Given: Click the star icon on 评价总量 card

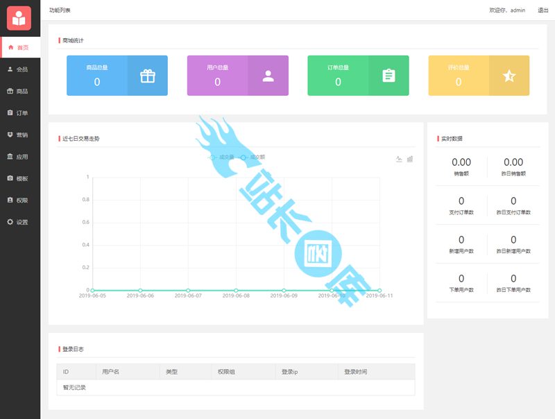Looking at the screenshot, I should coord(509,76).
